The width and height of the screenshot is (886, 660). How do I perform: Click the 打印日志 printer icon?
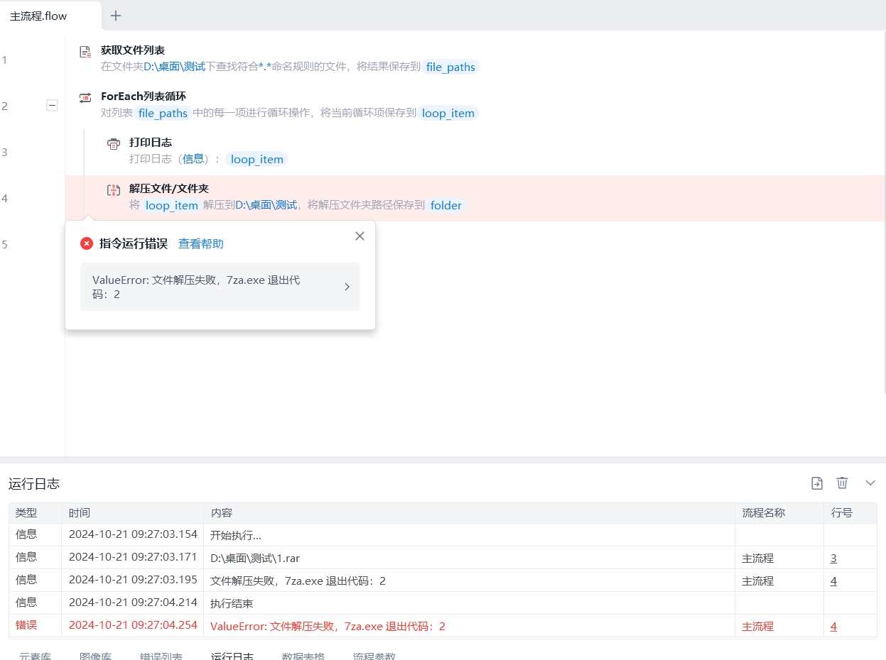point(114,144)
